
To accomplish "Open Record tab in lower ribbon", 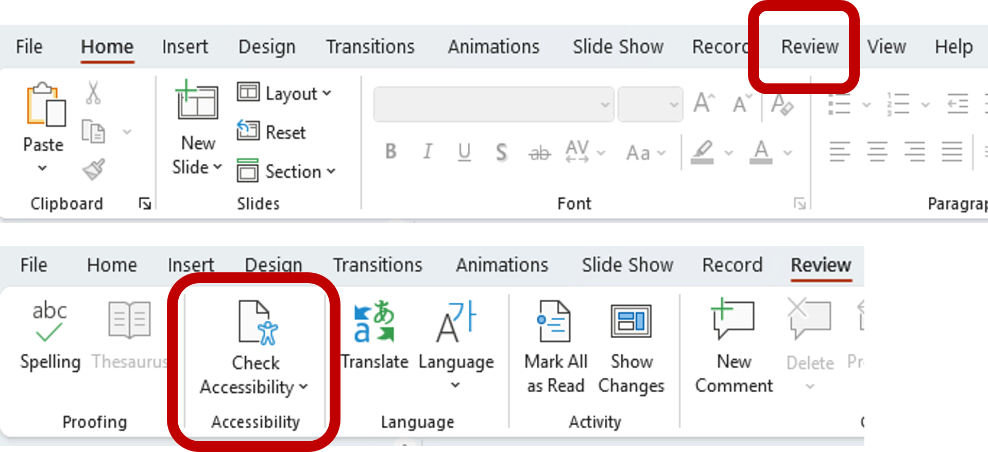I will pos(732,265).
